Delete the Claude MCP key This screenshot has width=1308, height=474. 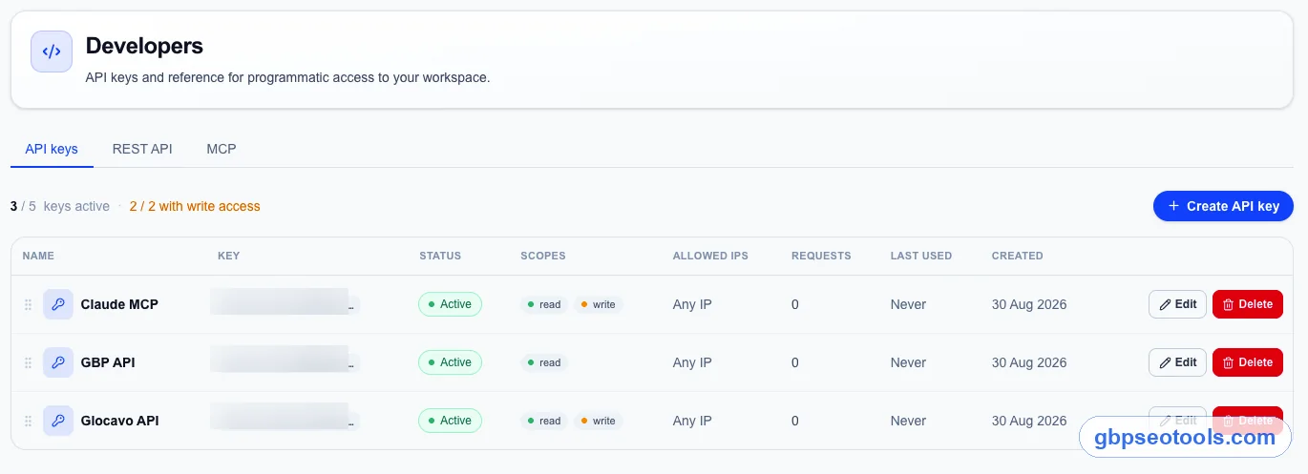pyautogui.click(x=1248, y=304)
